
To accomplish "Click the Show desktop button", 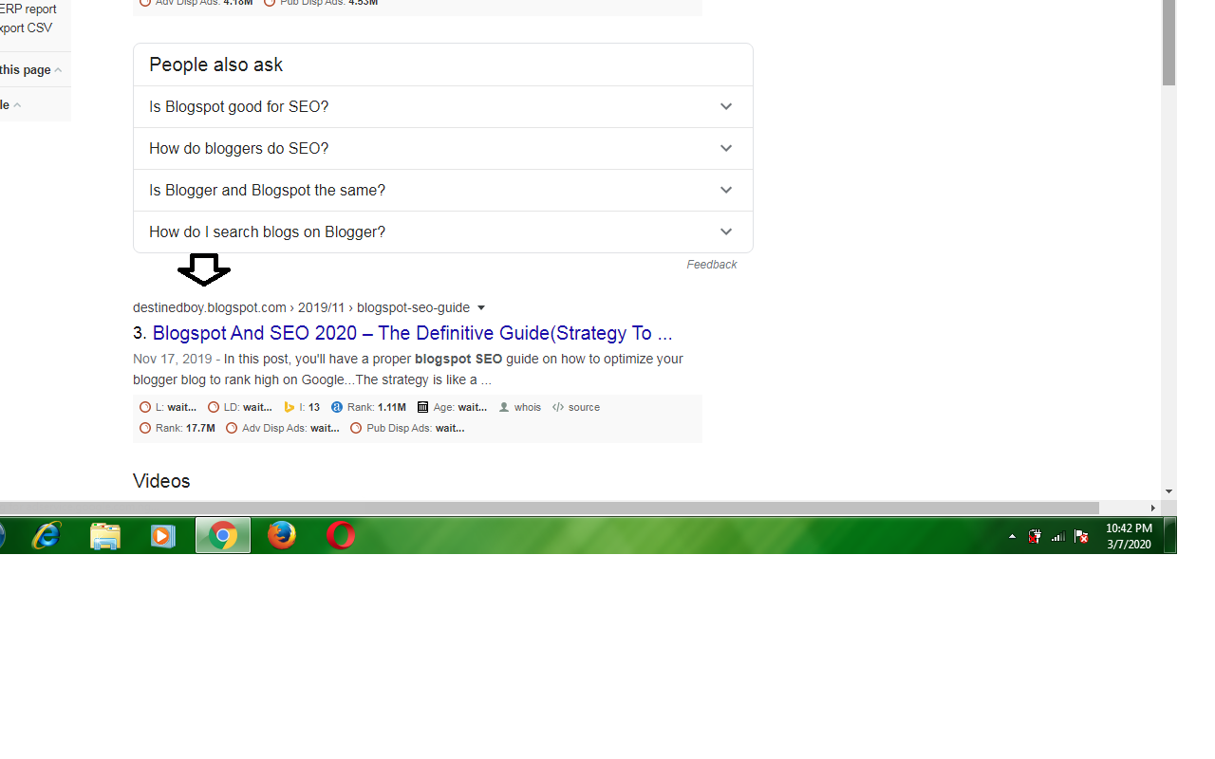I will pos(1170,536).
